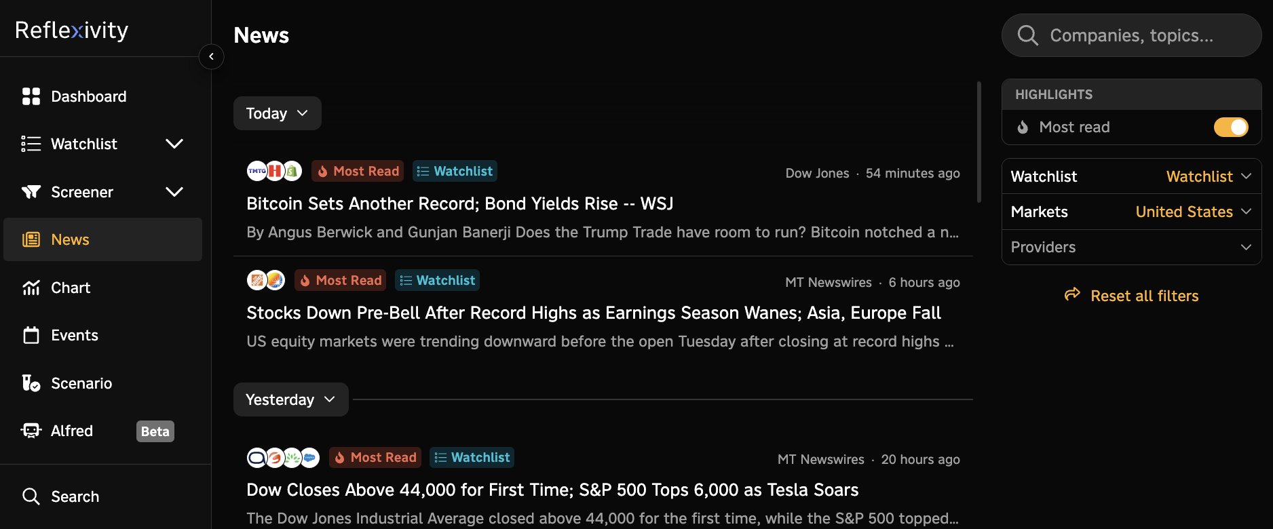Viewport: 1273px width, 529px height.
Task: Expand the Watchlist sidebar chevron
Action: pyautogui.click(x=174, y=144)
